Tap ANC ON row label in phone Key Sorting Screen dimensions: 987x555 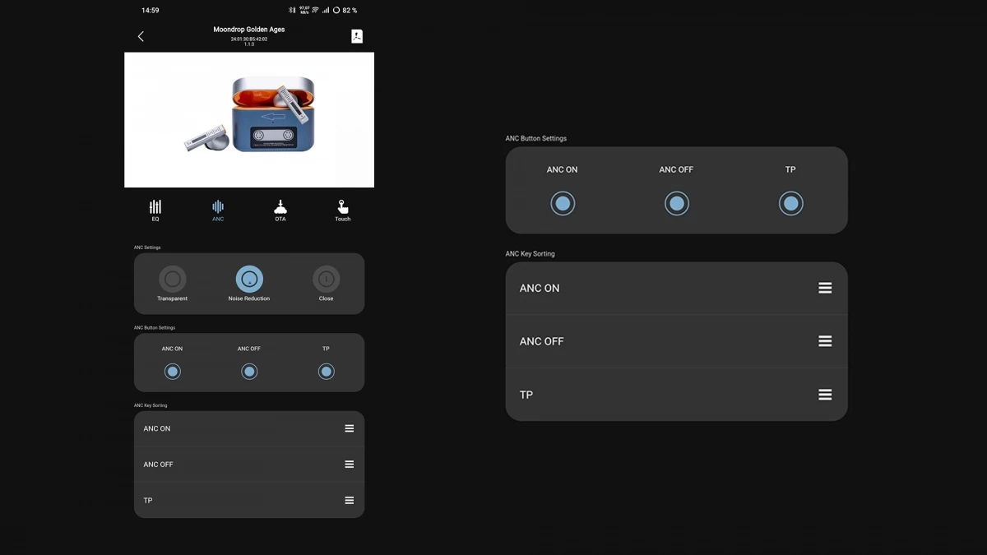(x=157, y=428)
